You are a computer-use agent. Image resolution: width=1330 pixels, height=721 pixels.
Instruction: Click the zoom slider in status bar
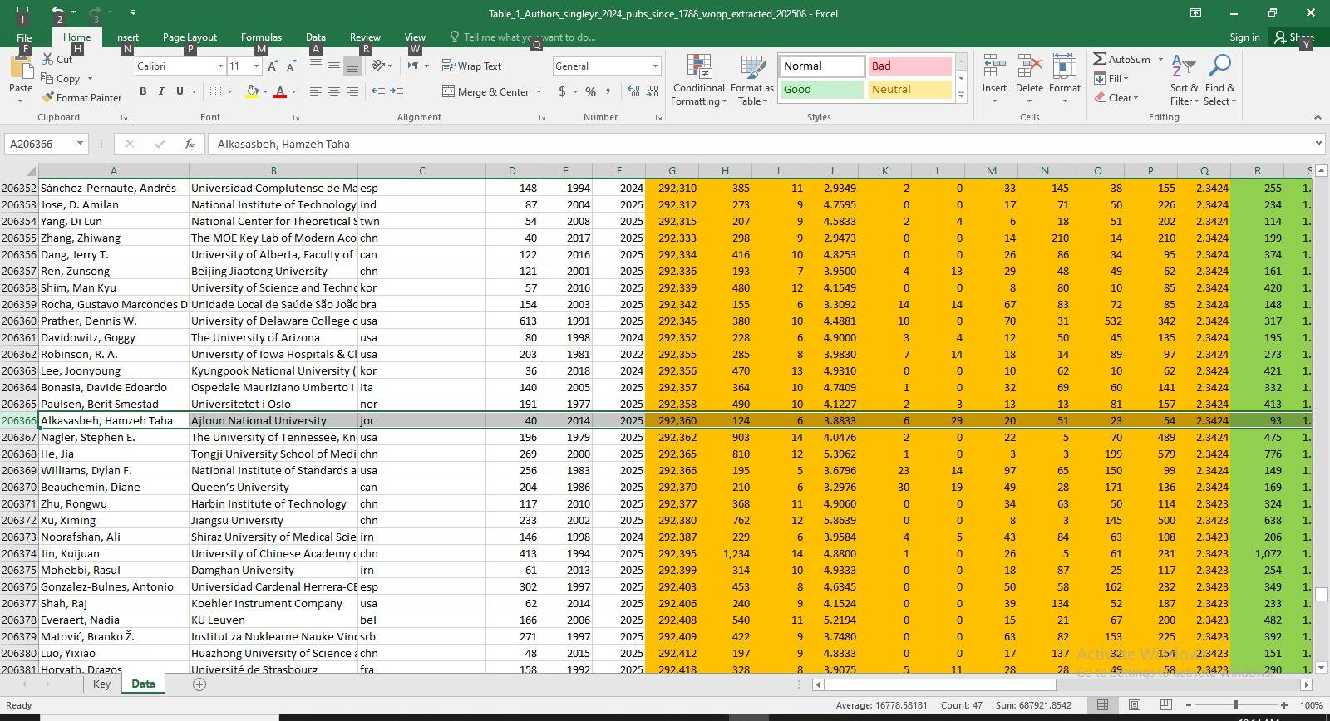tap(1236, 705)
